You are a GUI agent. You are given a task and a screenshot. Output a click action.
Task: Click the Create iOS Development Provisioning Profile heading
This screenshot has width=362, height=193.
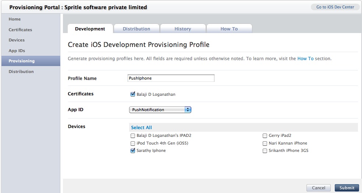coord(139,44)
